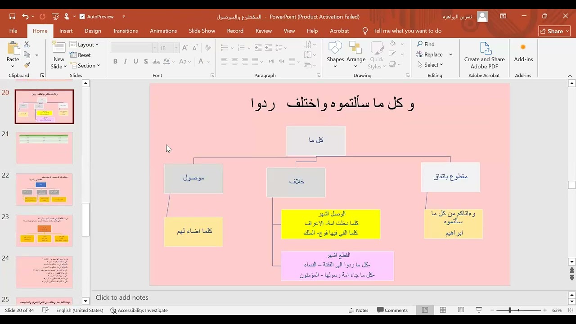
Task: Toggle Align Right paragraph
Action: coord(245,62)
